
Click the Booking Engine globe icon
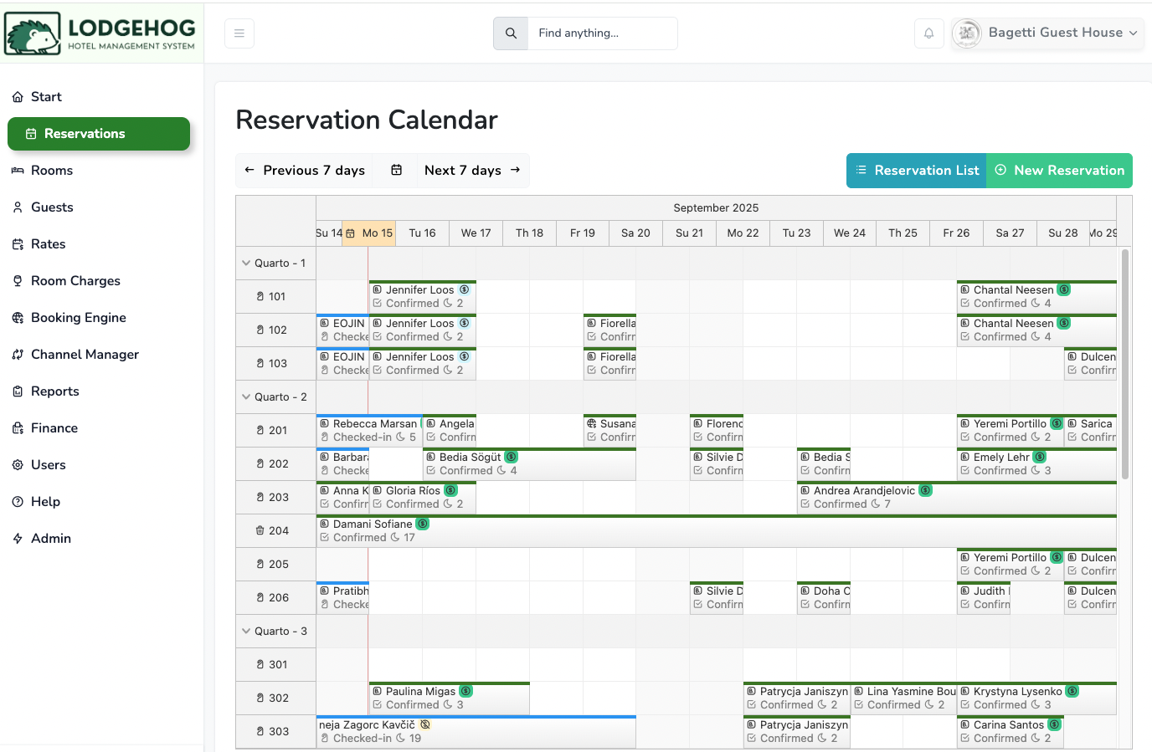tap(18, 318)
